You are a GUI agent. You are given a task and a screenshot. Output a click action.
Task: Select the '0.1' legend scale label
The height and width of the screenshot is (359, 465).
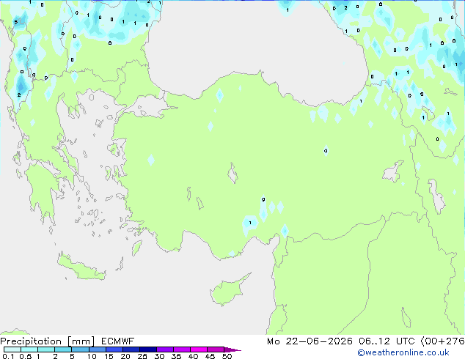(x=8, y=356)
